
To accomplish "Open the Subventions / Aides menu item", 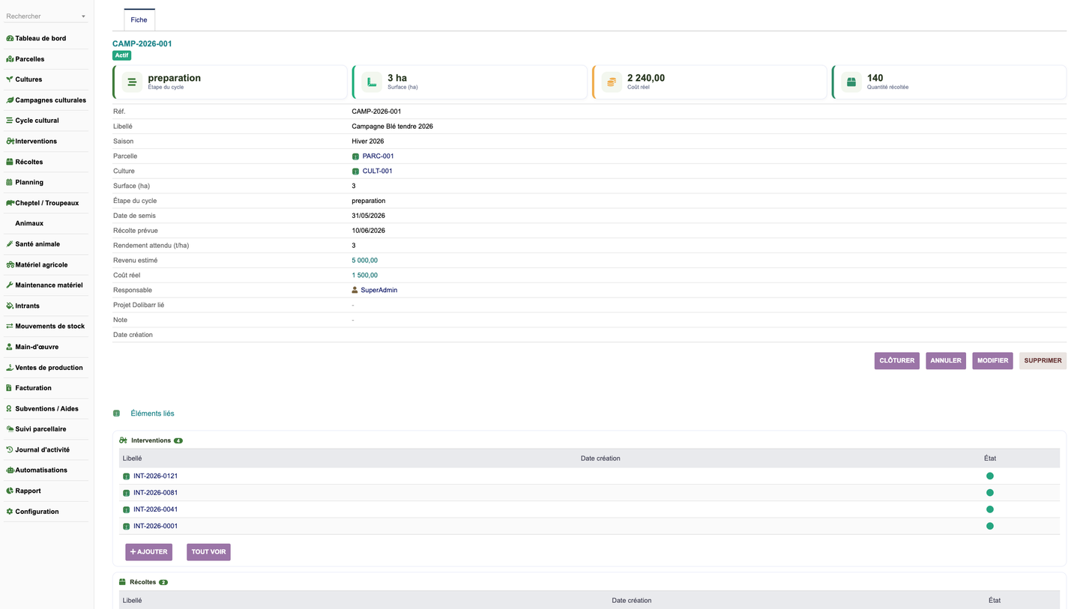I will point(46,409).
